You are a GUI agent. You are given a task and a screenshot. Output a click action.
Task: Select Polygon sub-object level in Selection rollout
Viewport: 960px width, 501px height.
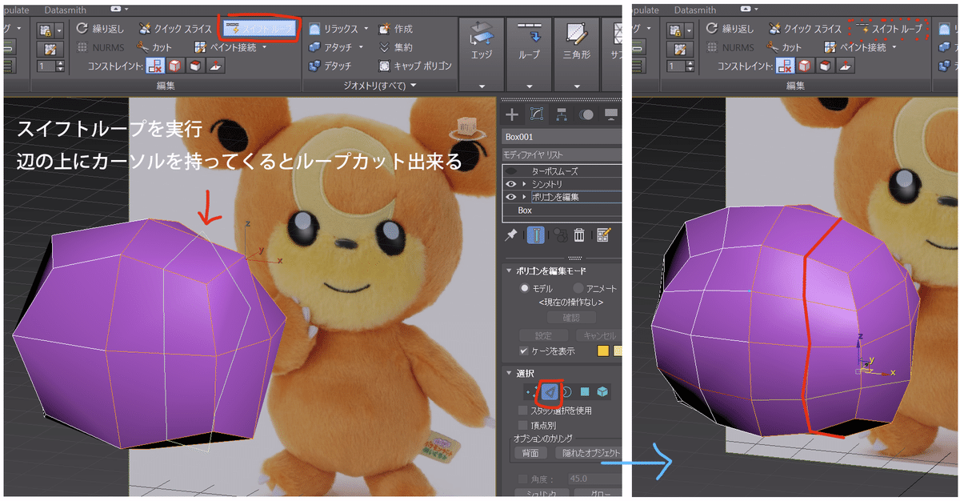[586, 391]
